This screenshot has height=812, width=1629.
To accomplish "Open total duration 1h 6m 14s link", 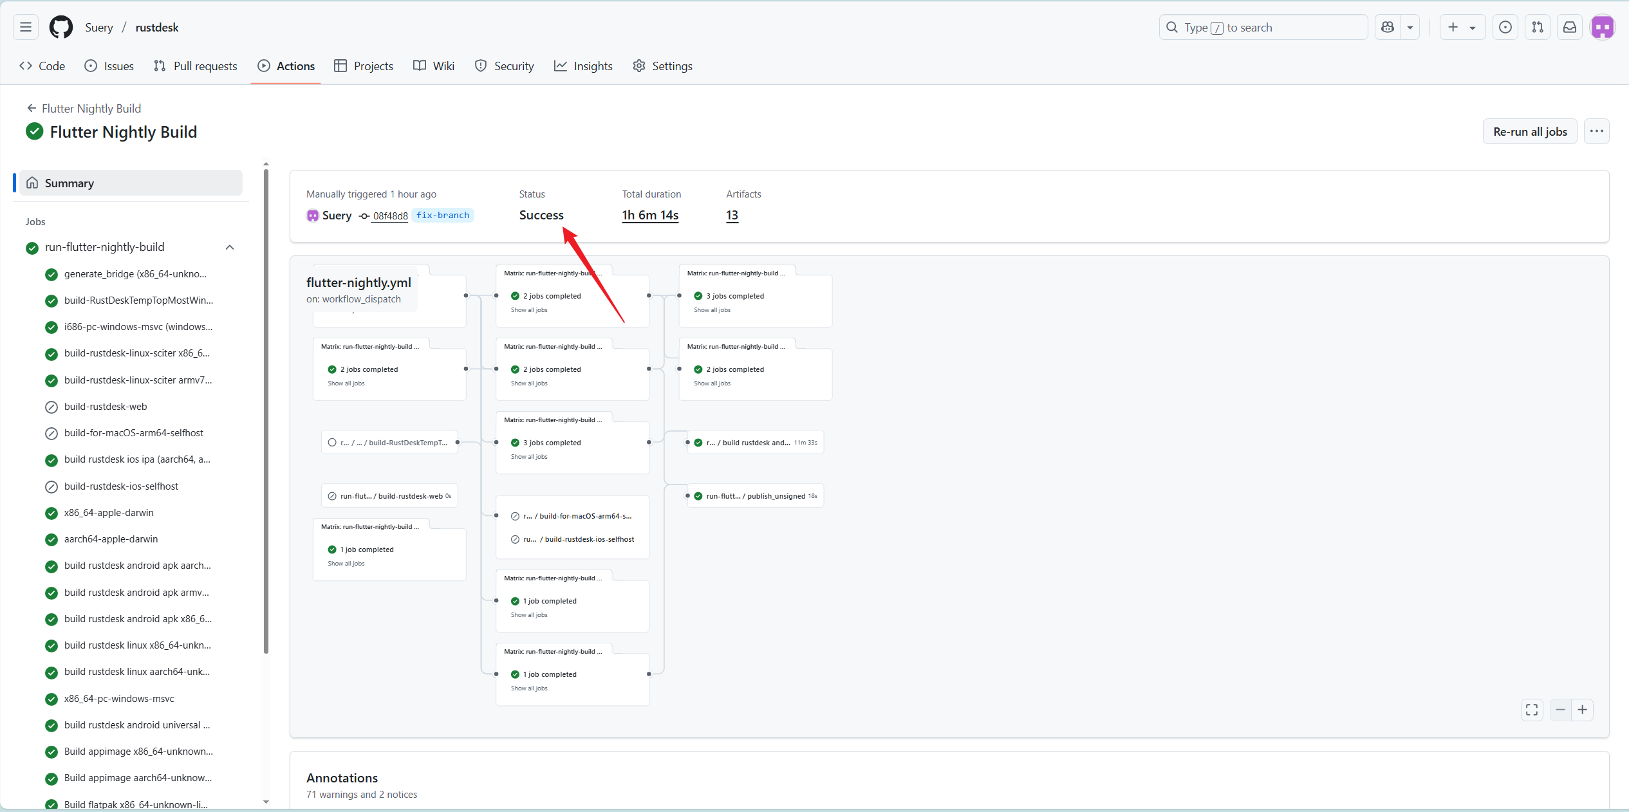I will (x=650, y=216).
